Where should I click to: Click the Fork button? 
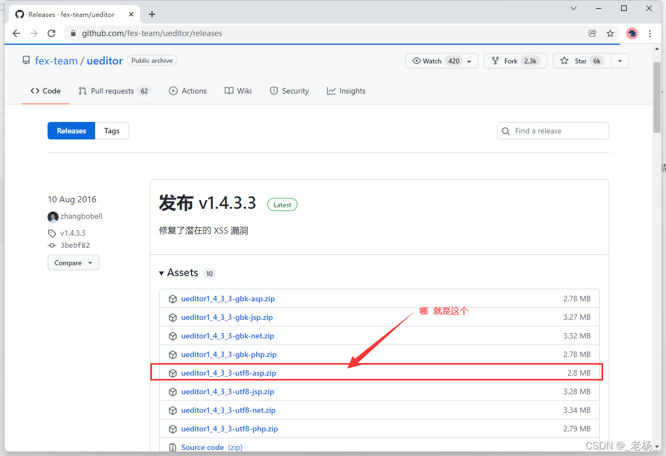pos(516,61)
